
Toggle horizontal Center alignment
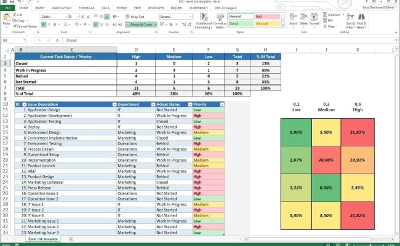pos(102,25)
